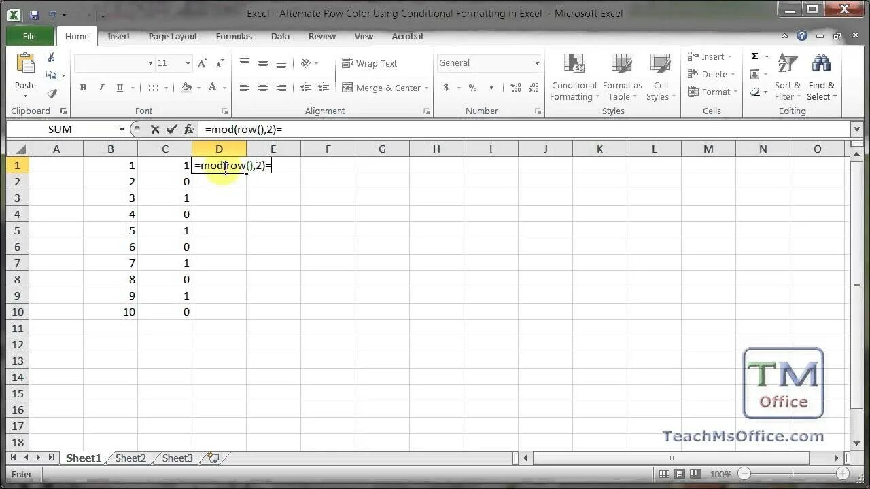Screen dimensions: 870x489
Task: Click Decrease Decimal button
Action: pyautogui.click(x=534, y=88)
